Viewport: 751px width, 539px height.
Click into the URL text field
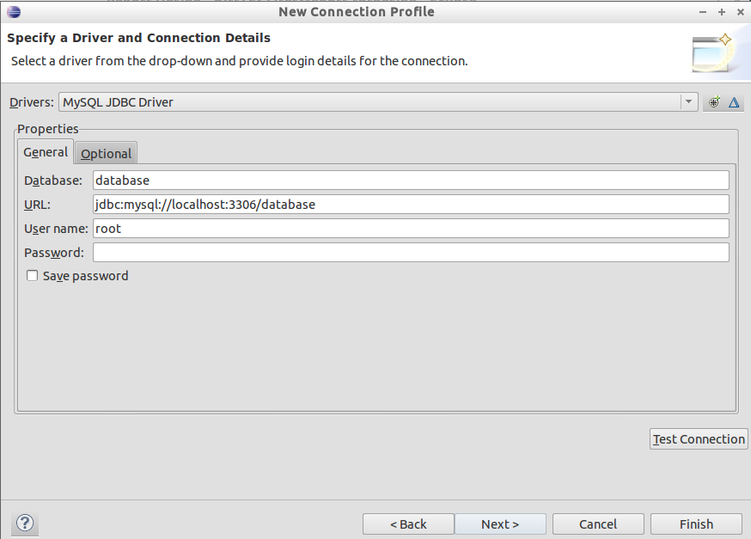tap(411, 205)
